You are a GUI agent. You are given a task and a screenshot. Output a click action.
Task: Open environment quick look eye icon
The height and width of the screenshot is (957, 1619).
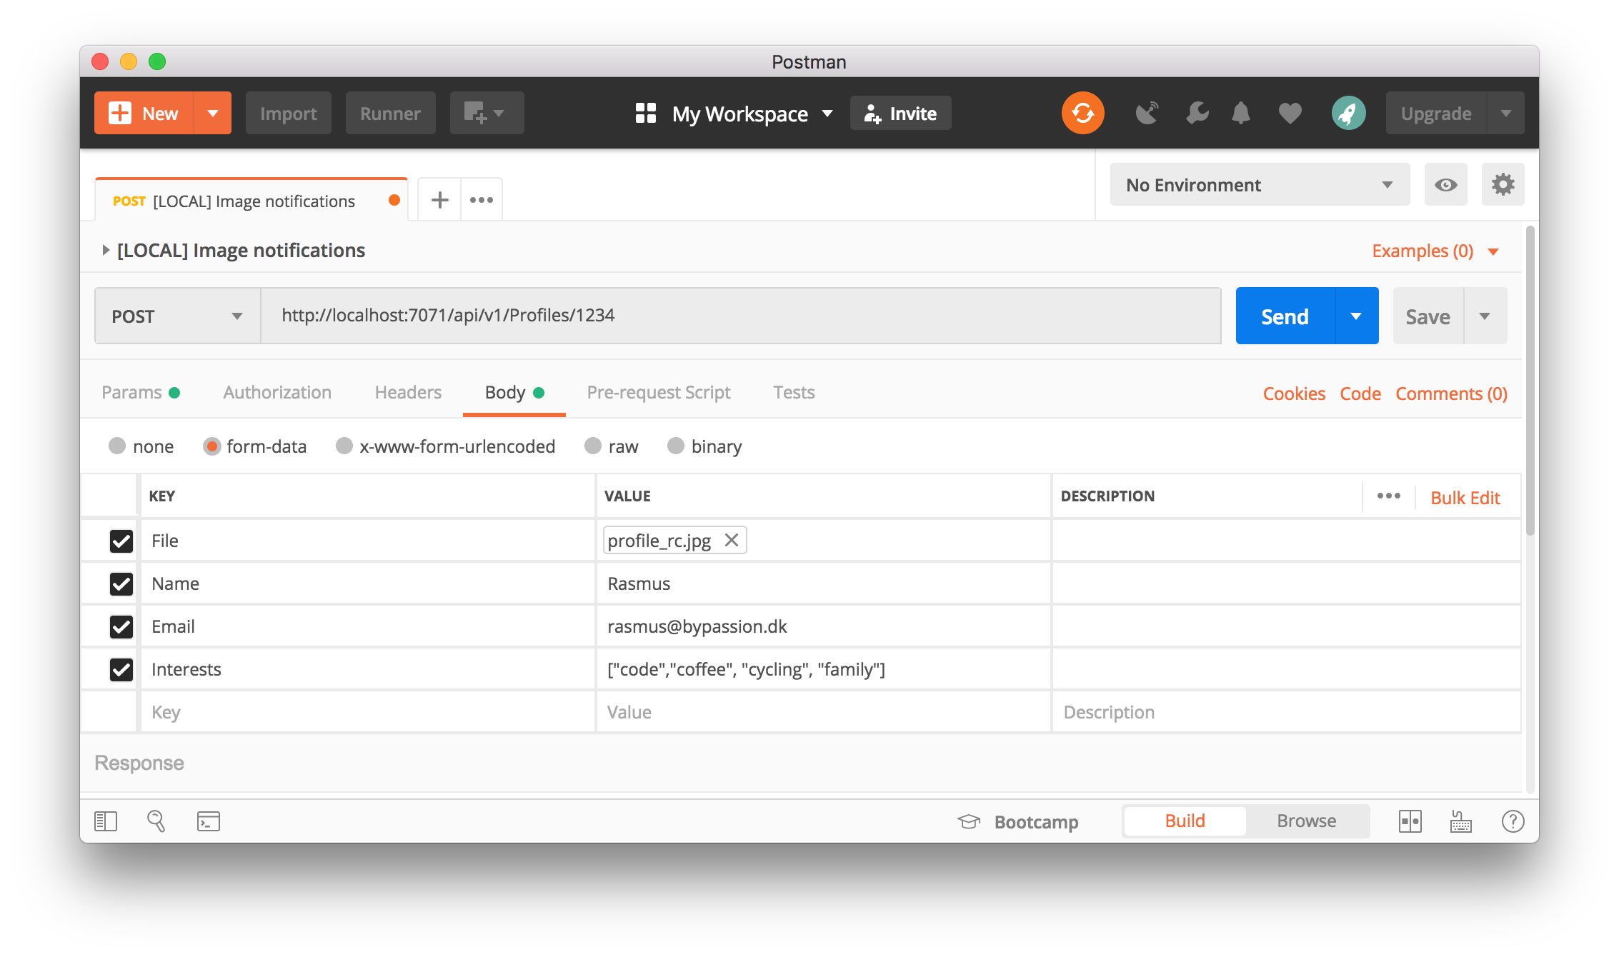coord(1445,185)
